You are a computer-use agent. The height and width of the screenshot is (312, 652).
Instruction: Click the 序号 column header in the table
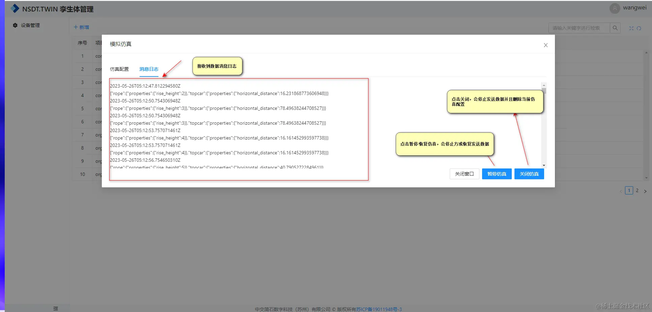pos(82,43)
